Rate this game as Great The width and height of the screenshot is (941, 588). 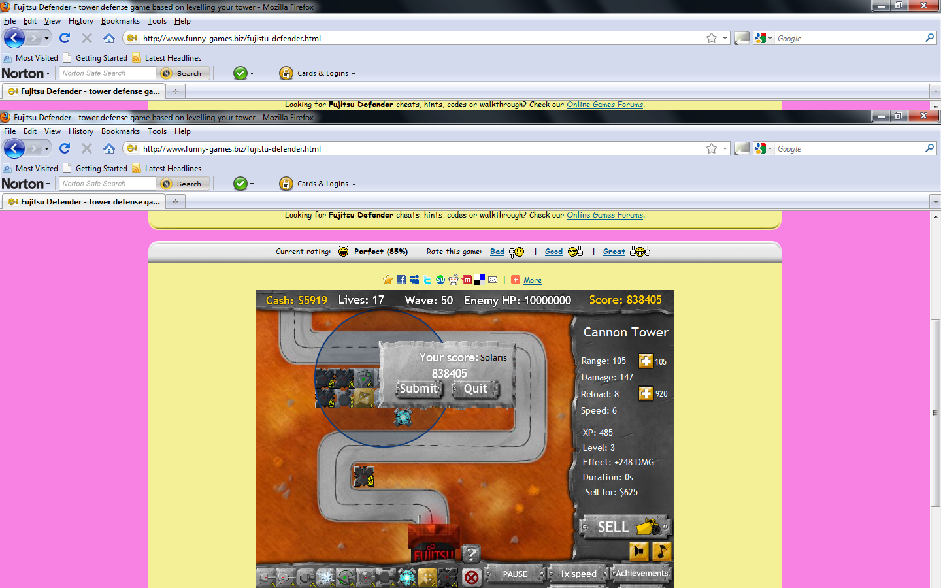pyautogui.click(x=614, y=252)
